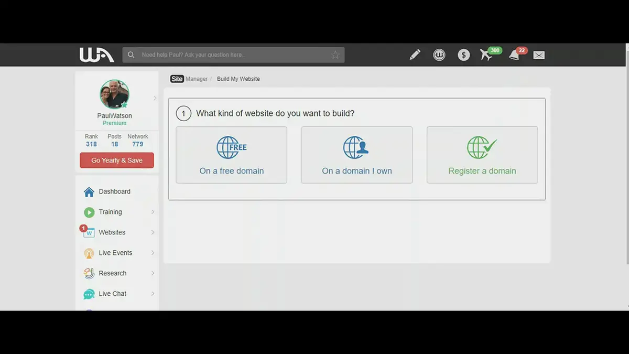The image size is (629, 354).
Task: Expand the Live Events chevron
Action: (153, 253)
